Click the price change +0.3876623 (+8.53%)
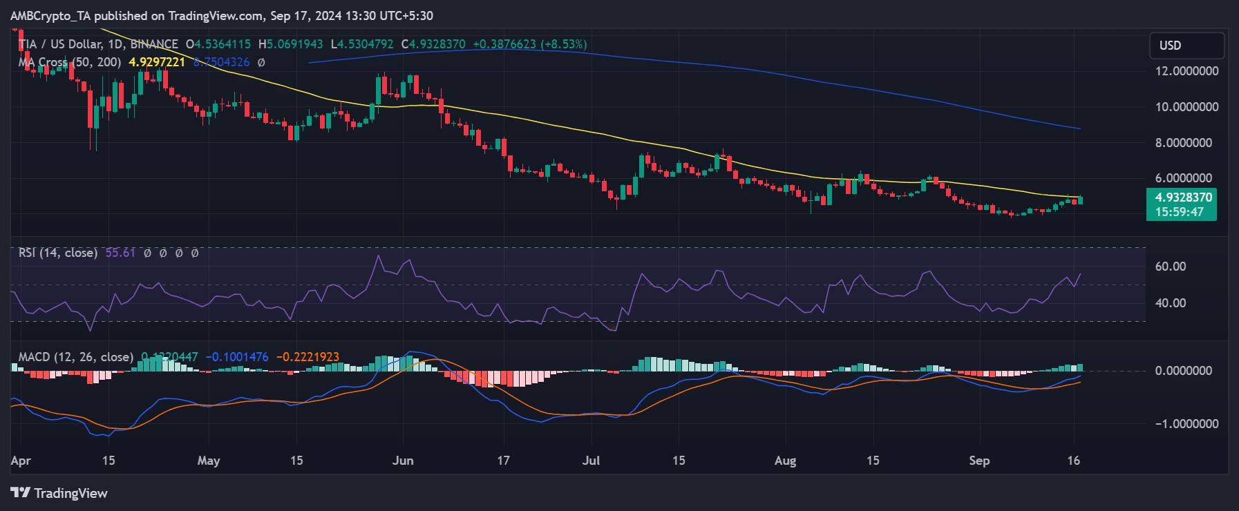The image size is (1239, 511). 530,44
